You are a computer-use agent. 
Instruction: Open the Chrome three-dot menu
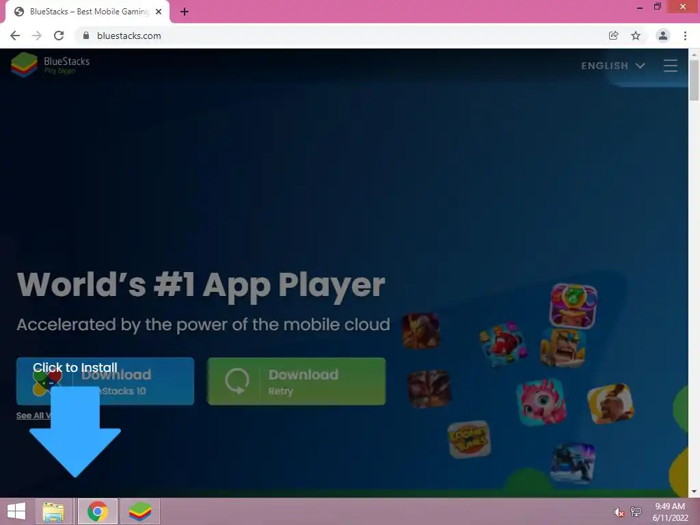(x=685, y=36)
